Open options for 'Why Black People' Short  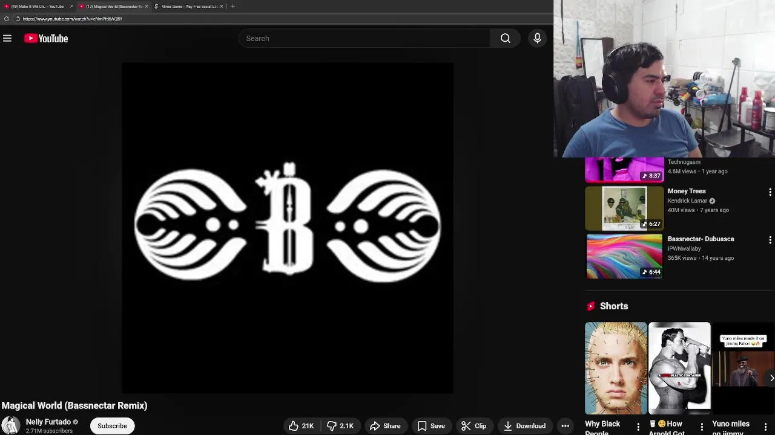click(x=638, y=427)
